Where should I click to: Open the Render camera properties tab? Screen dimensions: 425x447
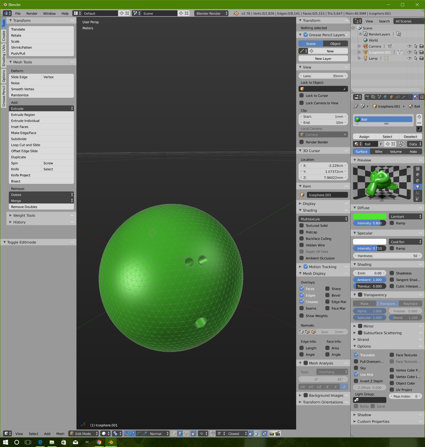point(367,97)
